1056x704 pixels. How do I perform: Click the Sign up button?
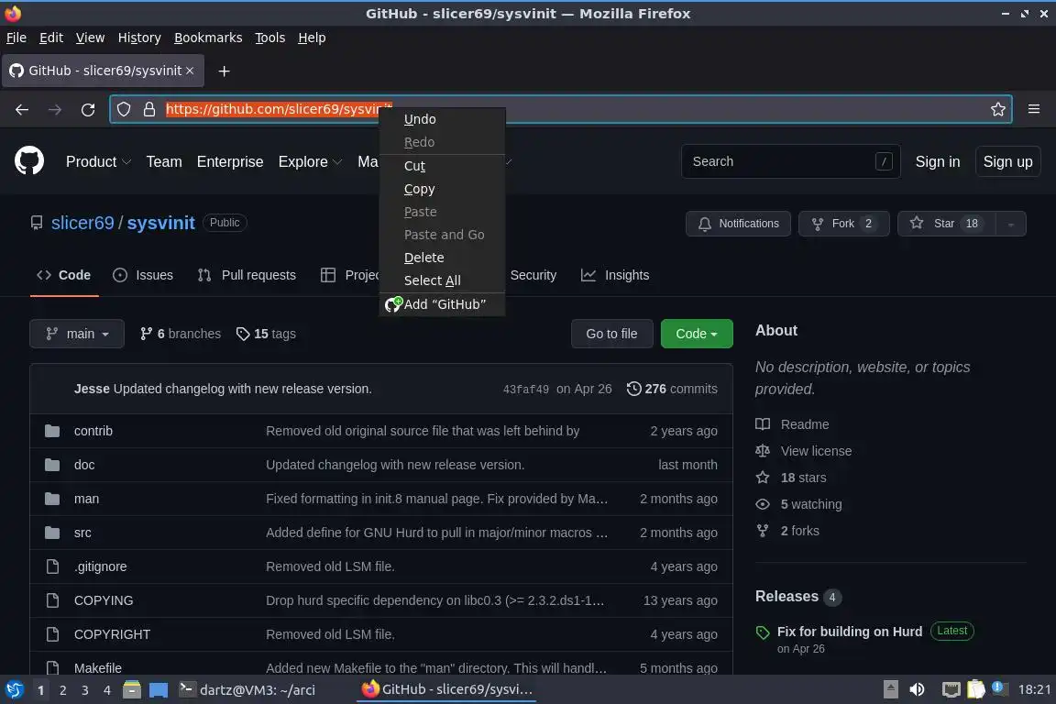(x=1007, y=161)
